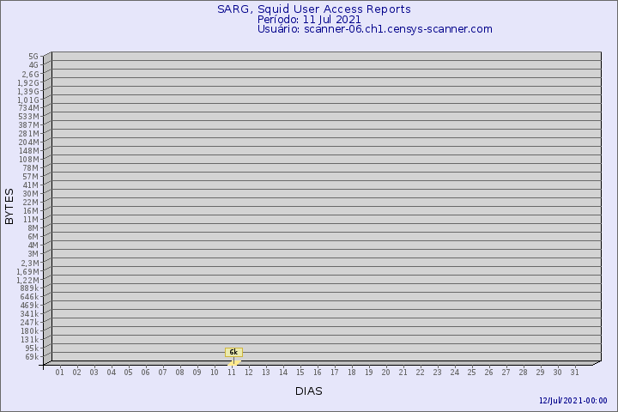Click the '1,92G' y-axis label
Viewport: 618px width, 412px height.
[x=28, y=82]
